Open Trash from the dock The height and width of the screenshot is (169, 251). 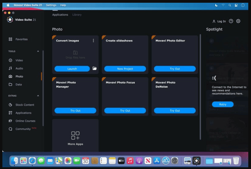point(236,160)
